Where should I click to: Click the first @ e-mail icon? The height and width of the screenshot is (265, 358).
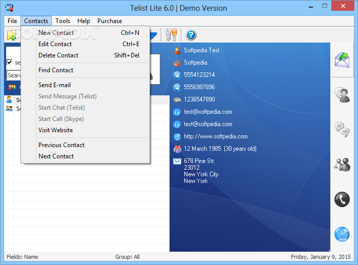coord(177,112)
